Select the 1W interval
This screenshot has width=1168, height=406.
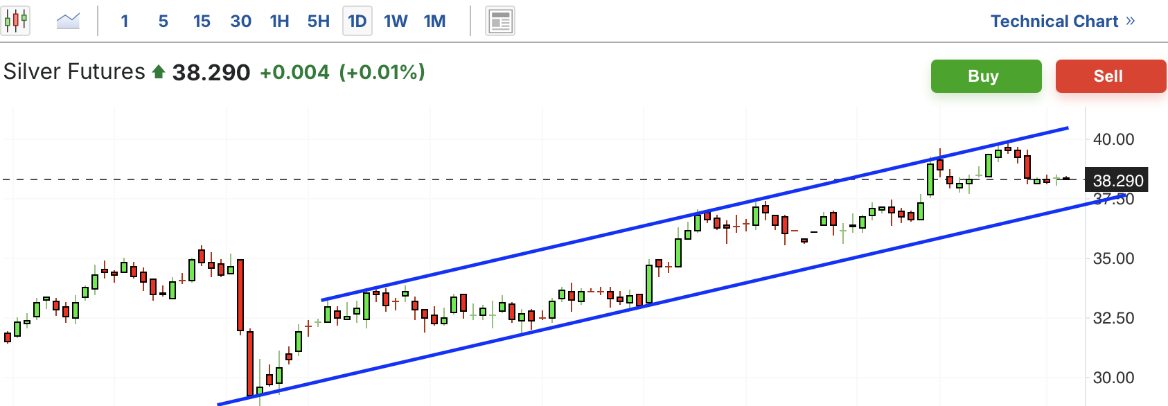coord(396,21)
